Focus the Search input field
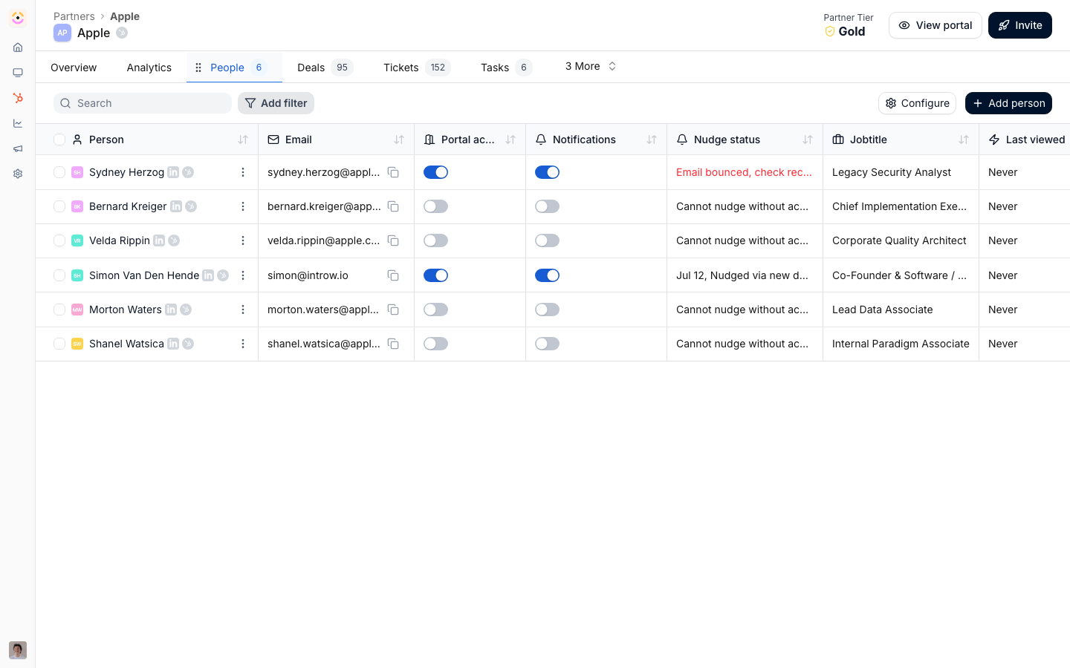The image size is (1070, 668). pyautogui.click(x=143, y=103)
